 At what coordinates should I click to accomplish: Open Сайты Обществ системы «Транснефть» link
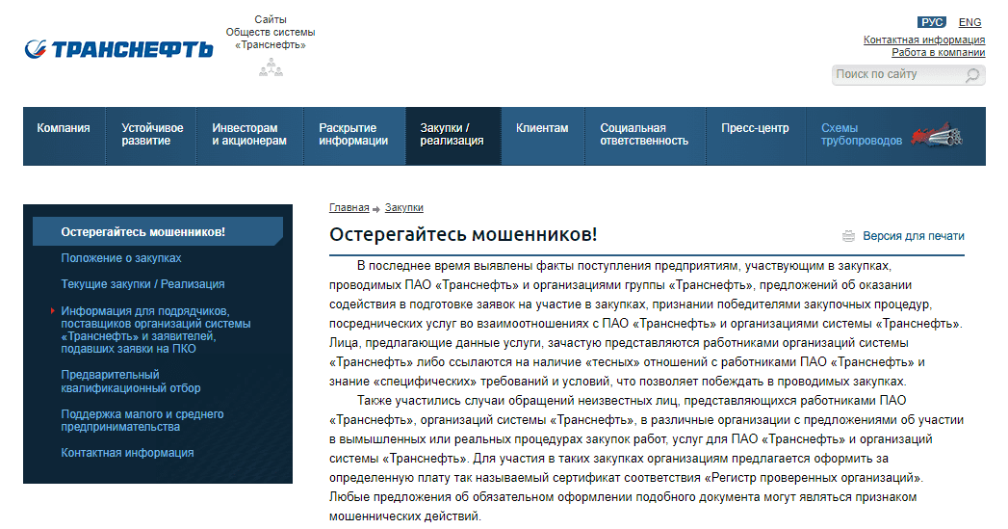pos(270,32)
